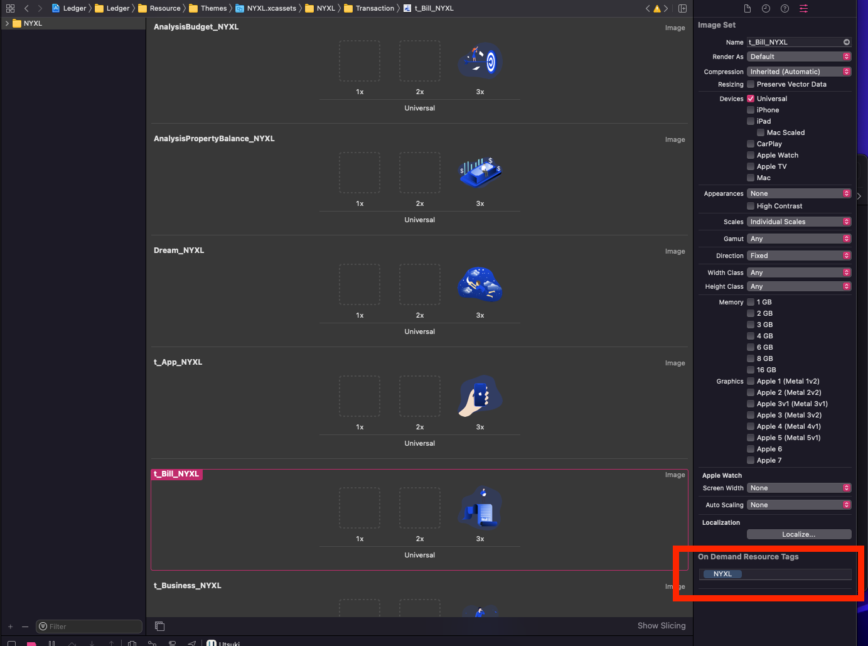This screenshot has height=646, width=868.
Task: Click the 3x AnalysisBudget_NYXL image
Action: click(x=480, y=61)
